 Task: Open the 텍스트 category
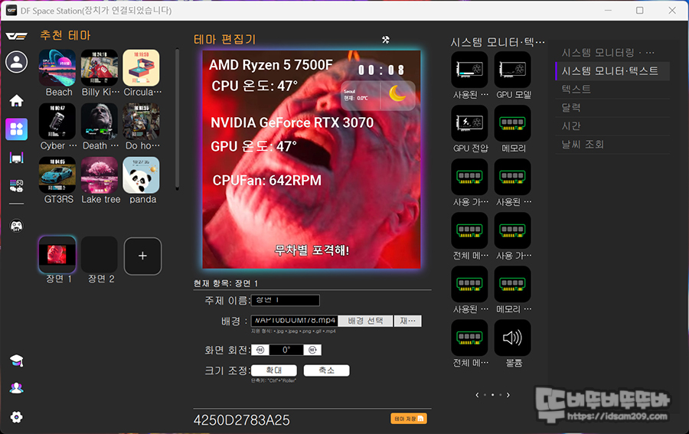tap(612, 89)
